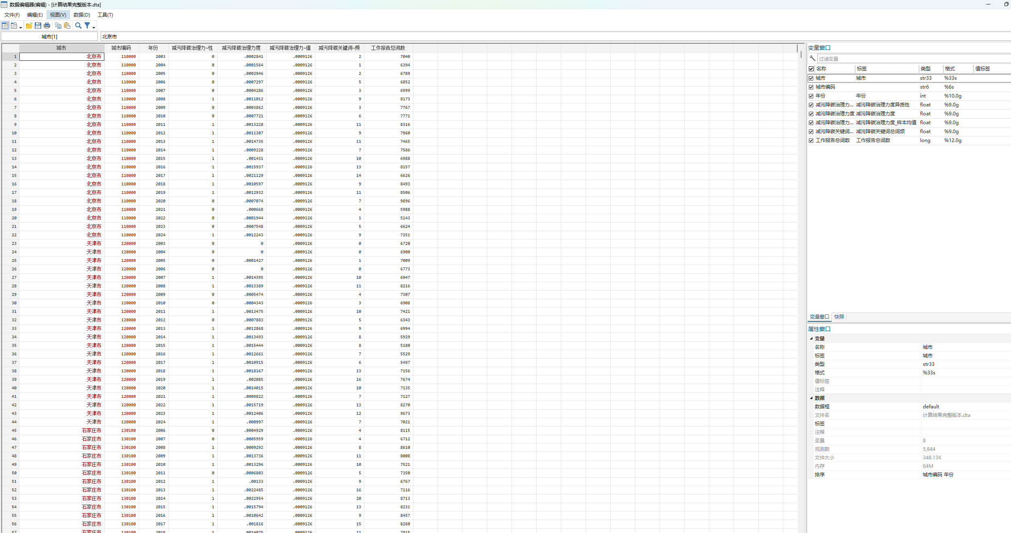Image resolution: width=1011 pixels, height=533 pixels.
Task: Toggle the 年份 variable checkbox
Action: pyautogui.click(x=811, y=96)
